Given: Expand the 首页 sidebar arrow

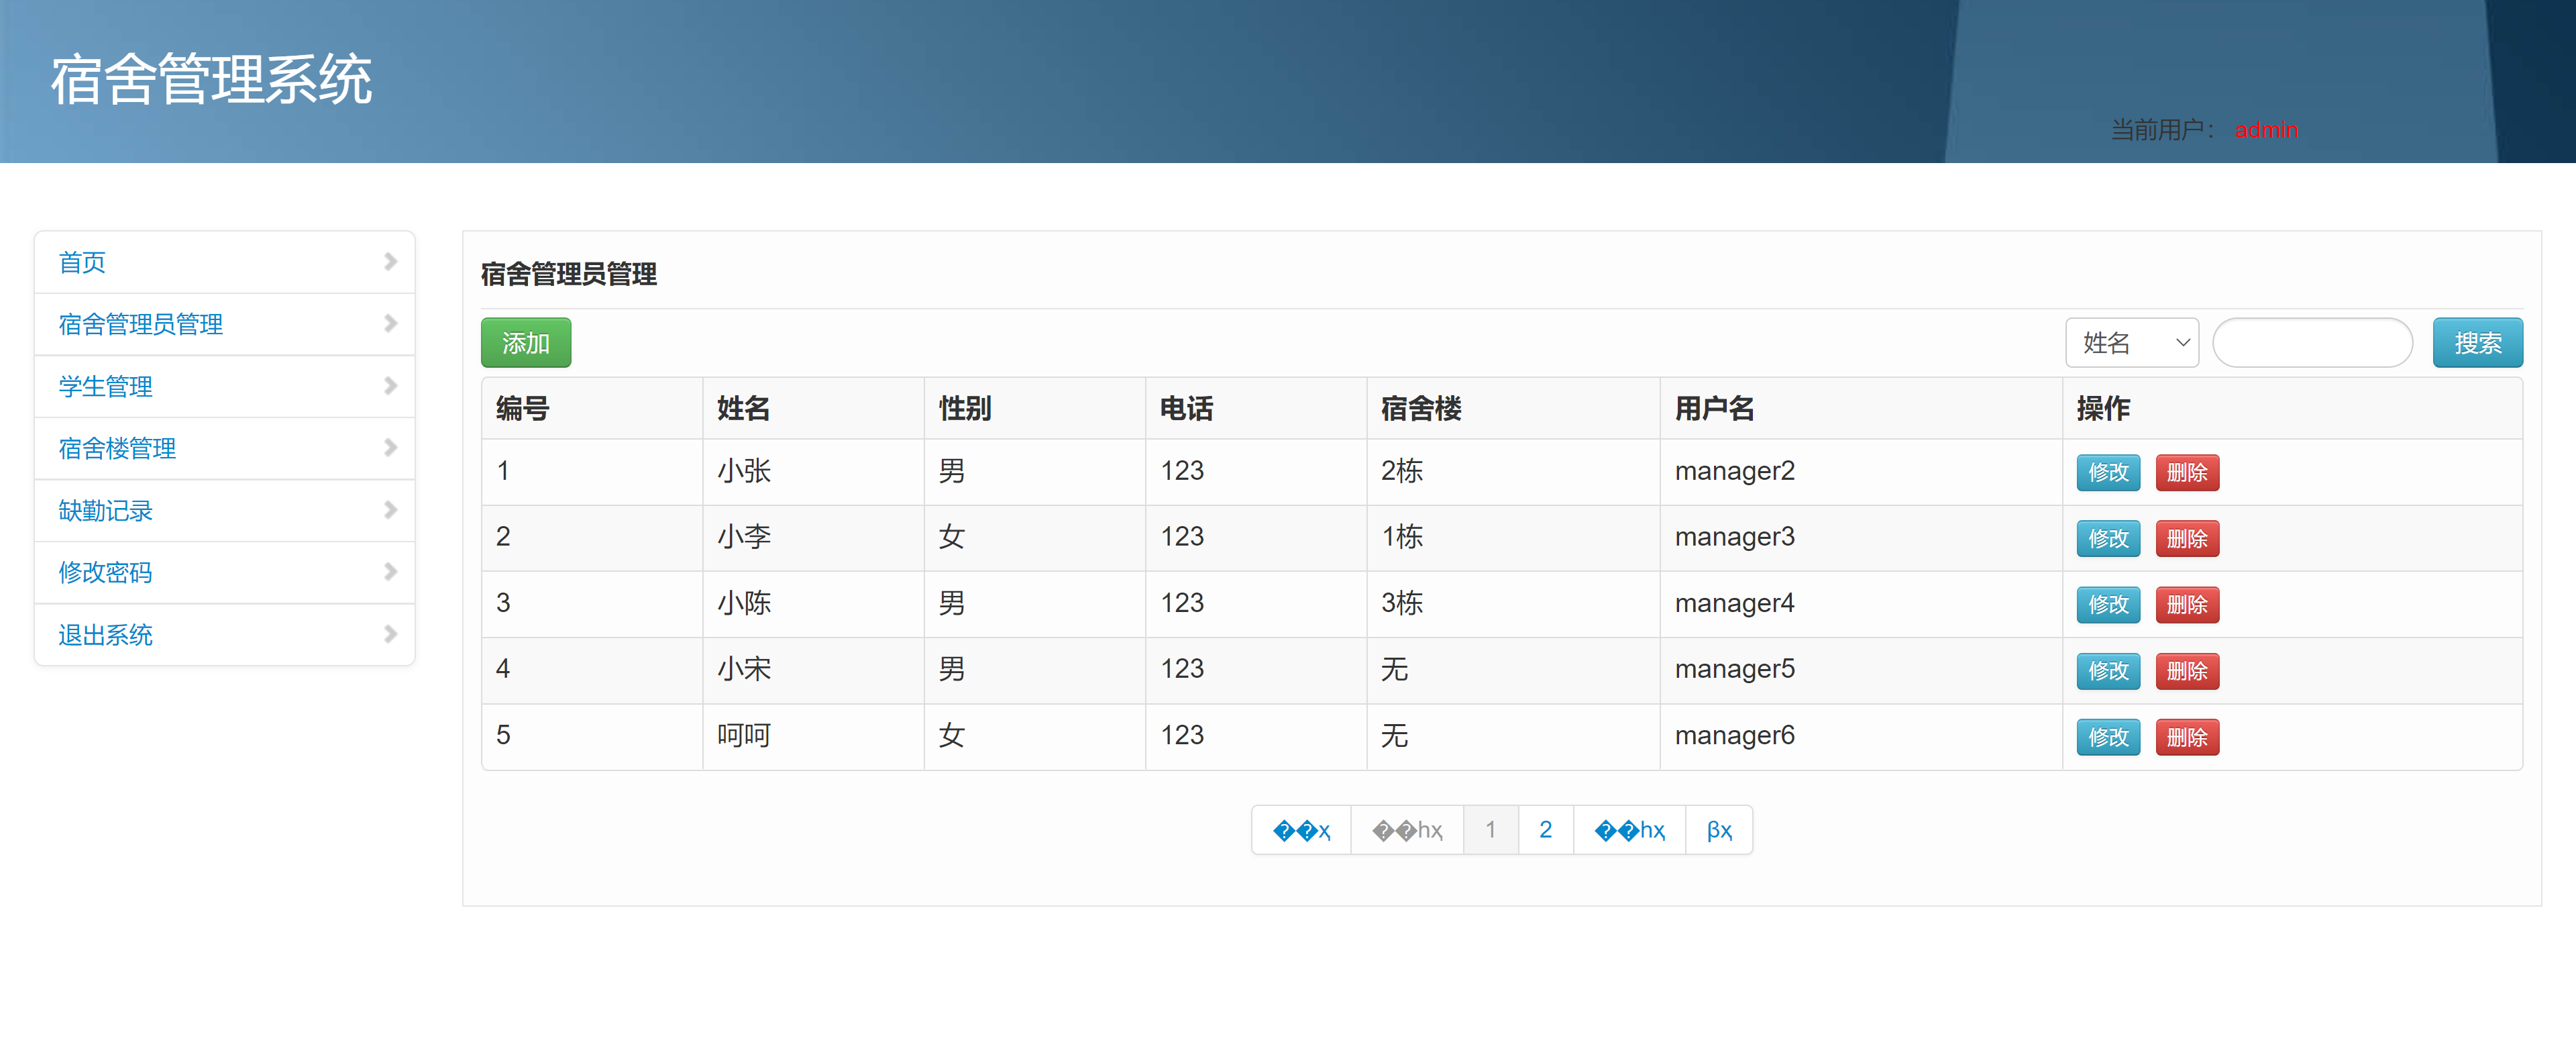Looking at the screenshot, I should click(x=390, y=262).
